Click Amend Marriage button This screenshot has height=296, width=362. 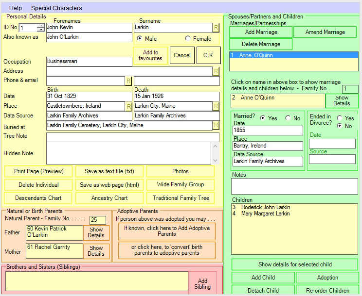tap(325, 32)
